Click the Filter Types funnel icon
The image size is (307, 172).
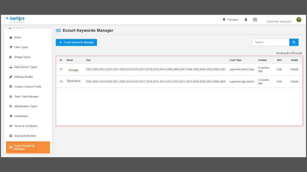coord(11,47)
